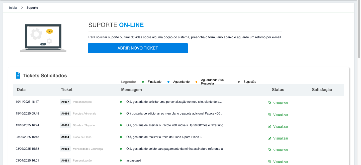
Task: Open Visualizar for ticket #1067
Action: [281, 103]
